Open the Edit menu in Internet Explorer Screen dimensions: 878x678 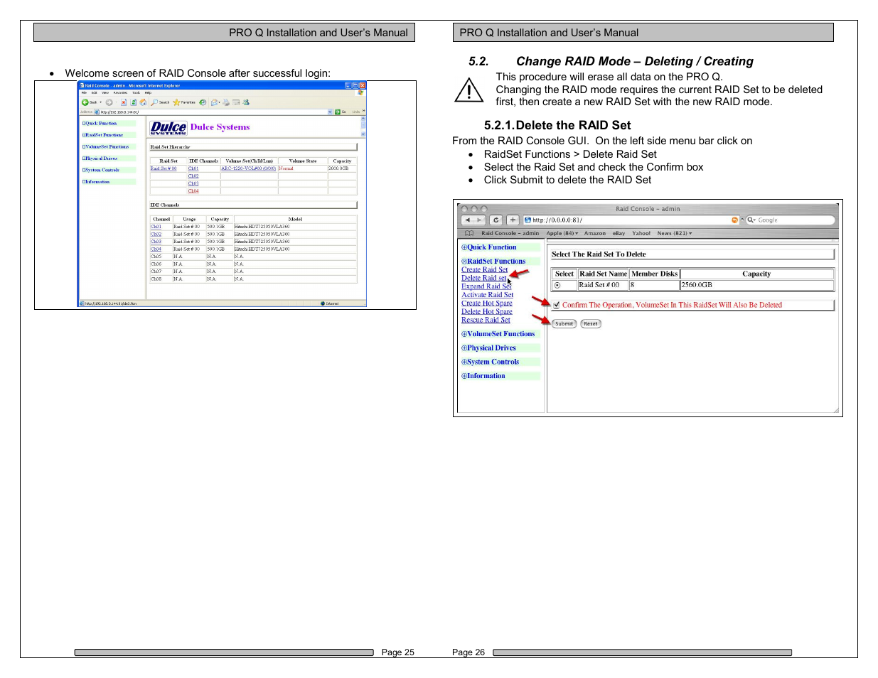[x=94, y=92]
